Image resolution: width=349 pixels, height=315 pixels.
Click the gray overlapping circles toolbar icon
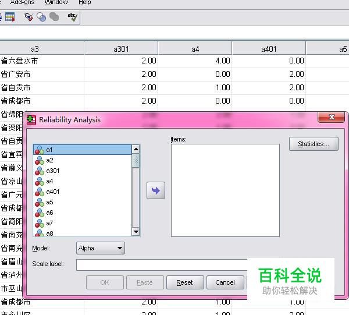[x=54, y=17]
